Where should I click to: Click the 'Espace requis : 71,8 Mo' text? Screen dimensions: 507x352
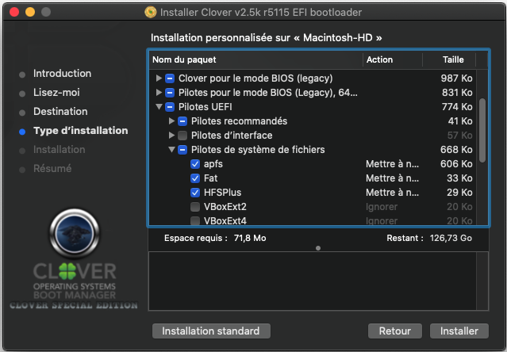coord(215,239)
